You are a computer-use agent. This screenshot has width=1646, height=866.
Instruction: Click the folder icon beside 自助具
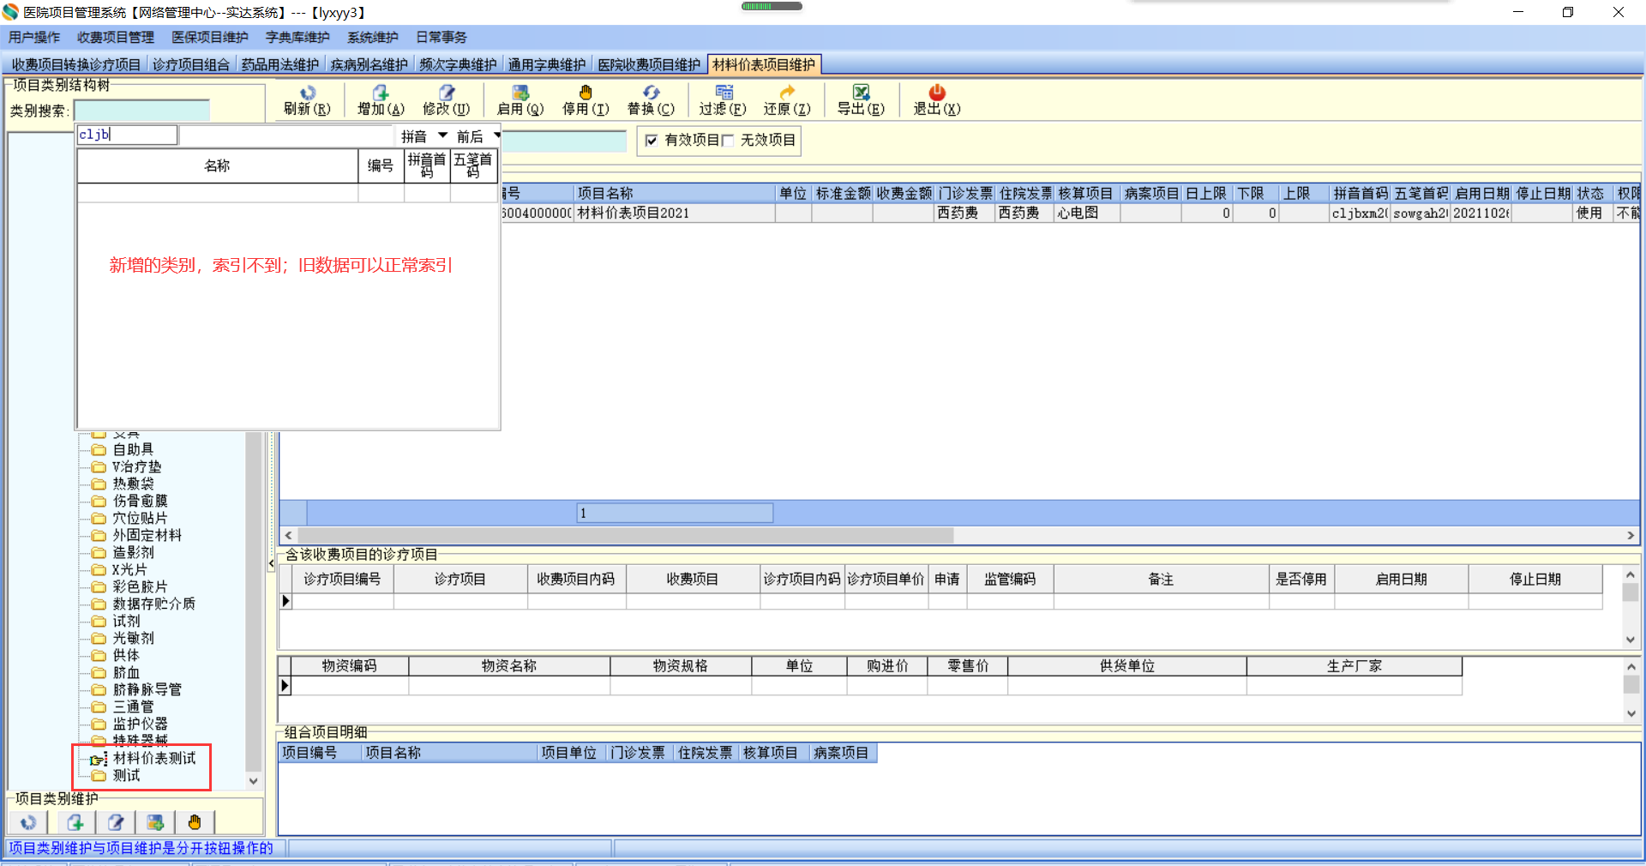click(99, 449)
